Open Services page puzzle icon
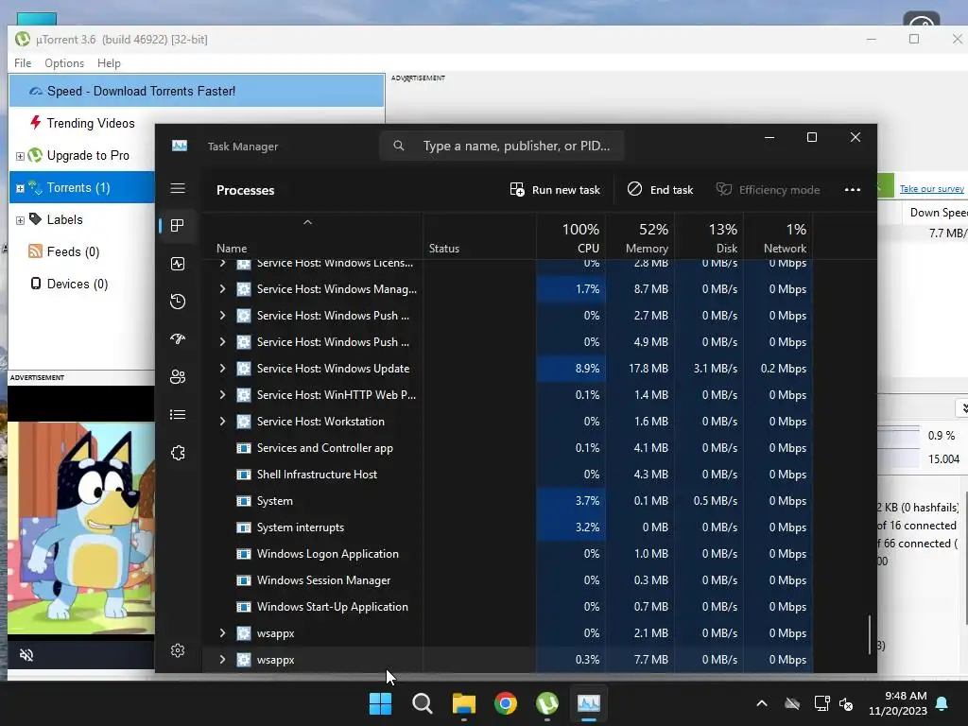Screen dimensions: 968x726 (x=178, y=453)
